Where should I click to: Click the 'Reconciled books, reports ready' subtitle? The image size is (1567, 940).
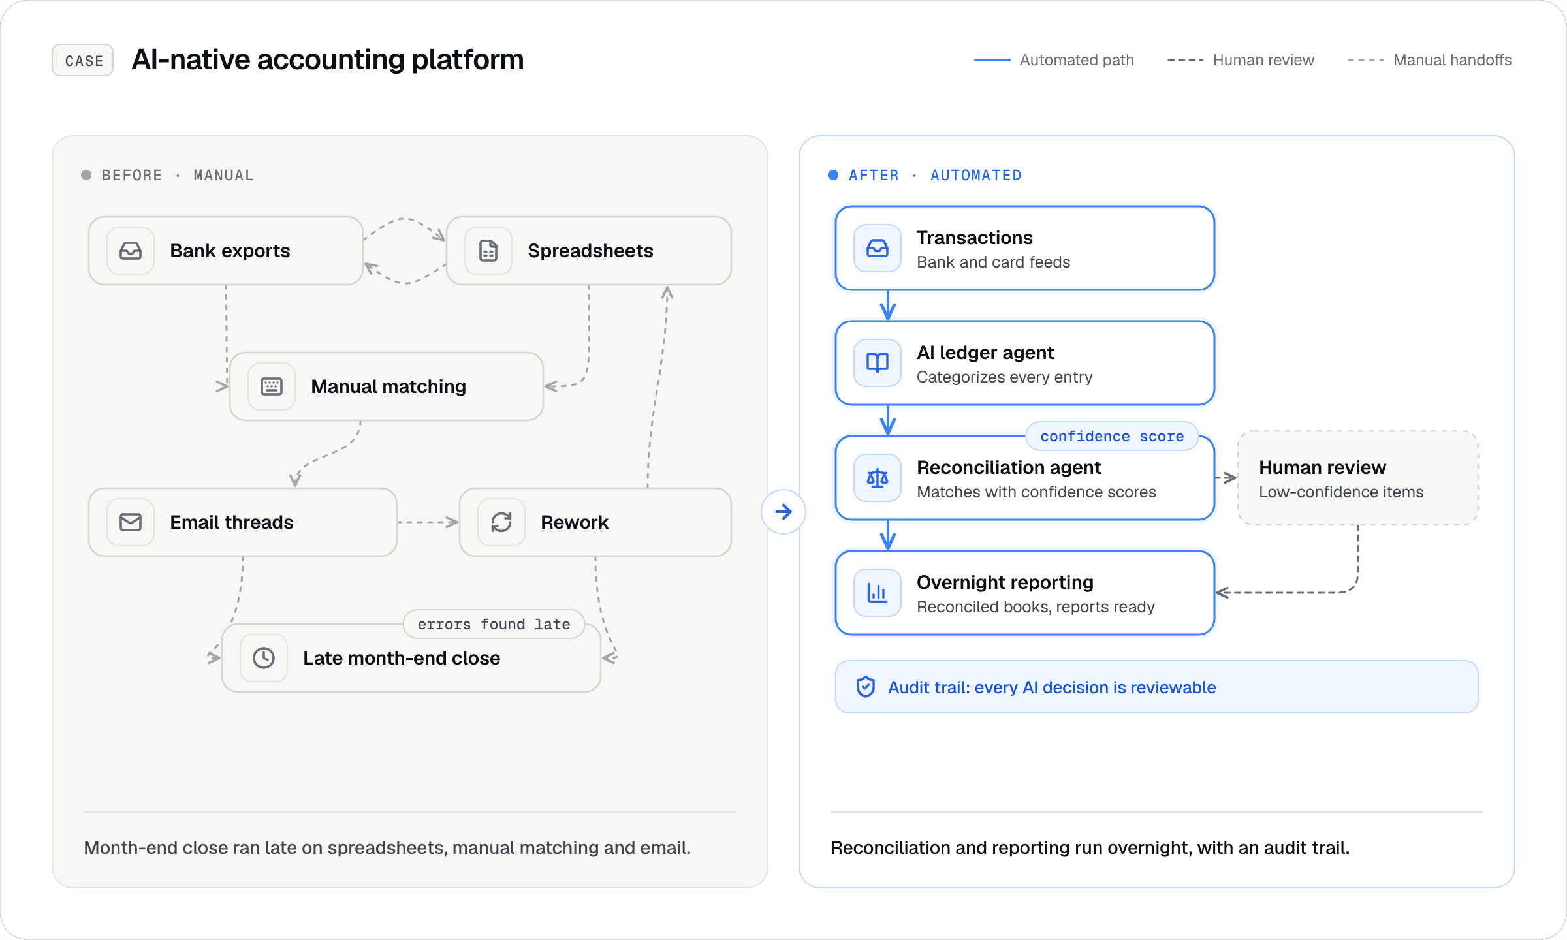[1036, 607]
